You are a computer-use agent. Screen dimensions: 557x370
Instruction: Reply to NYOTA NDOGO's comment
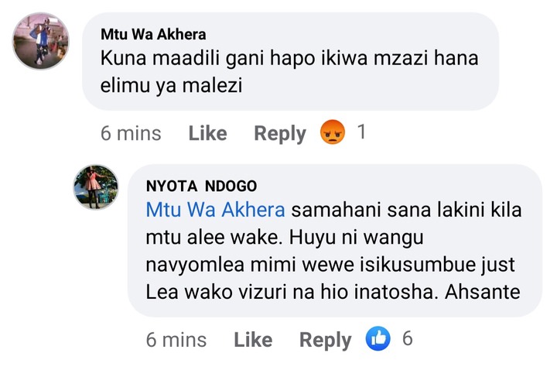coord(325,339)
